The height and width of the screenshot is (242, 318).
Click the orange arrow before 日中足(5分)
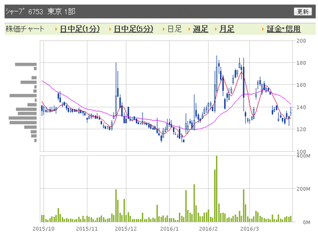click(x=110, y=29)
